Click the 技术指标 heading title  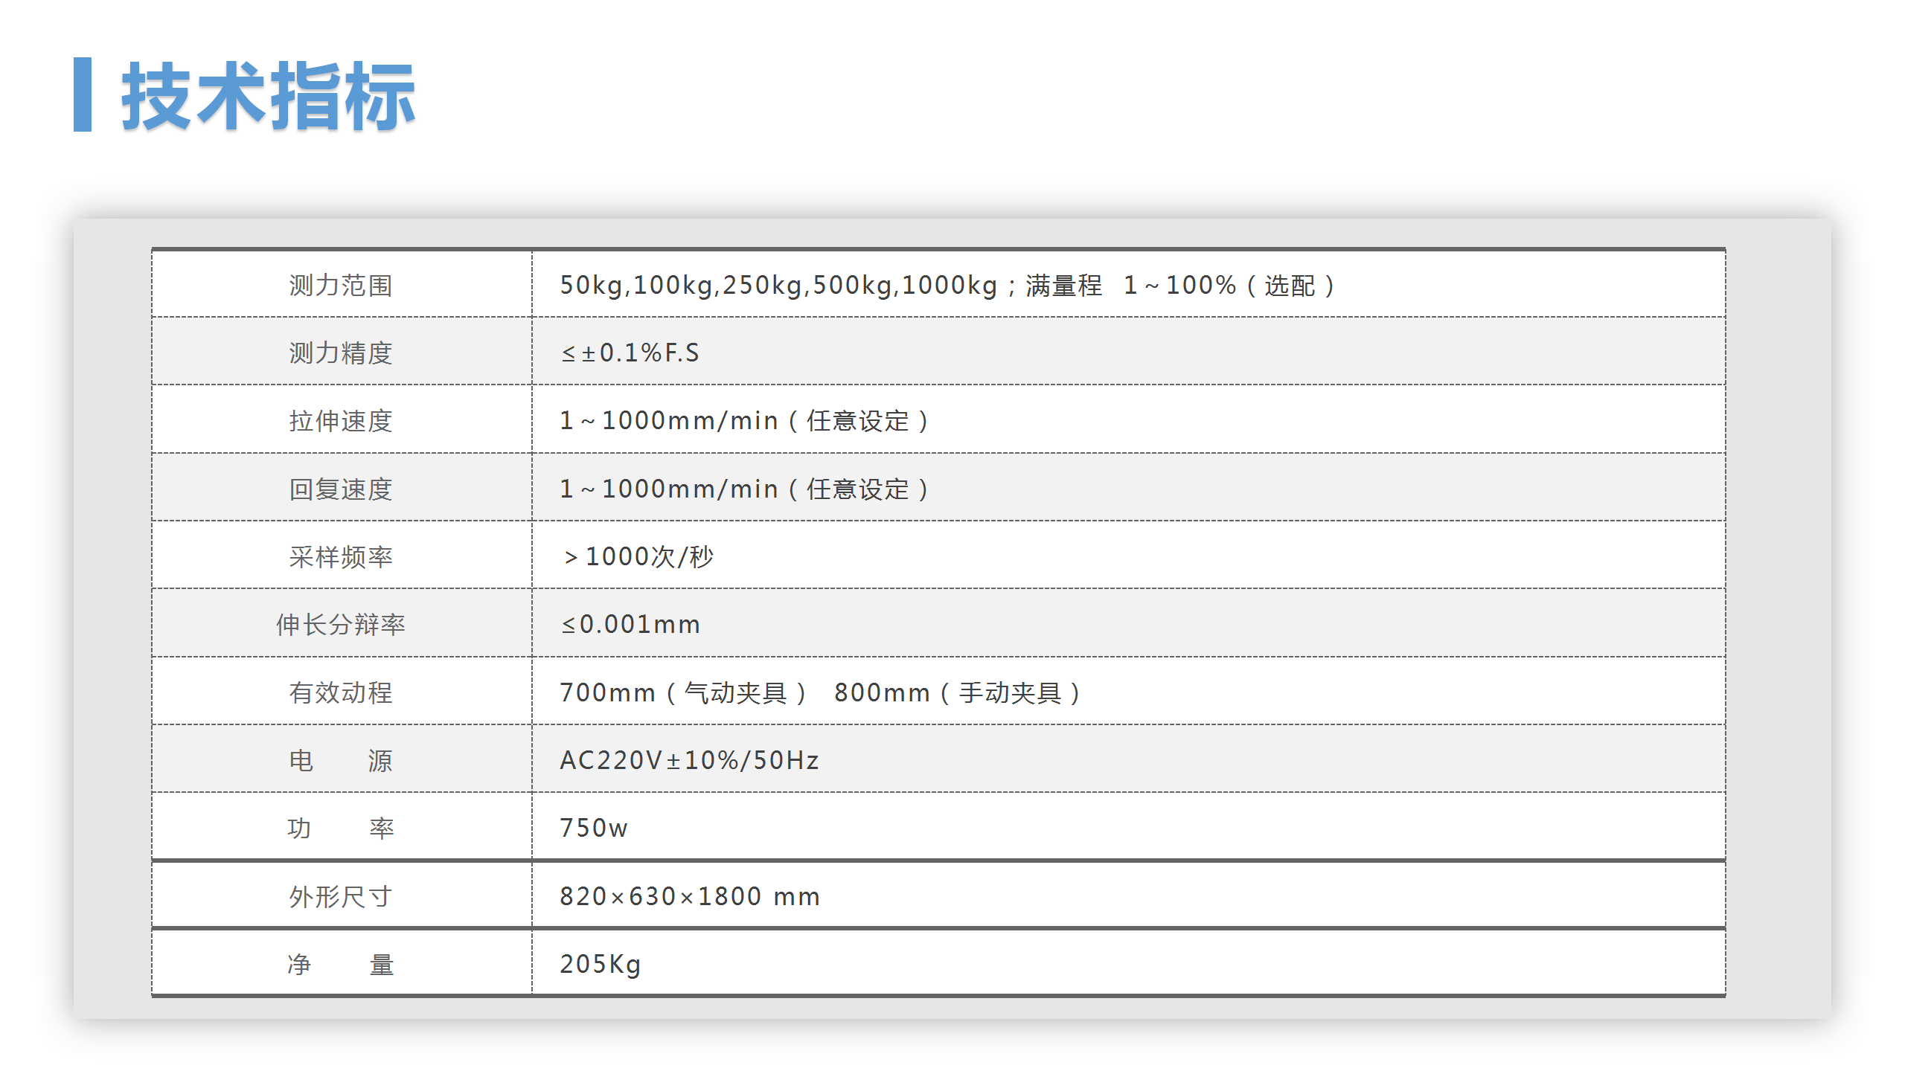(268, 96)
